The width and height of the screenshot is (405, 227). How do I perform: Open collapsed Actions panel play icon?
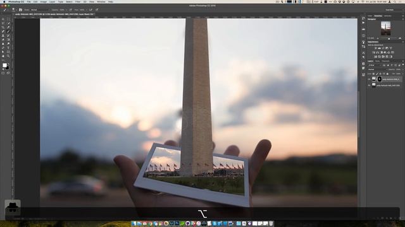(x=363, y=23)
